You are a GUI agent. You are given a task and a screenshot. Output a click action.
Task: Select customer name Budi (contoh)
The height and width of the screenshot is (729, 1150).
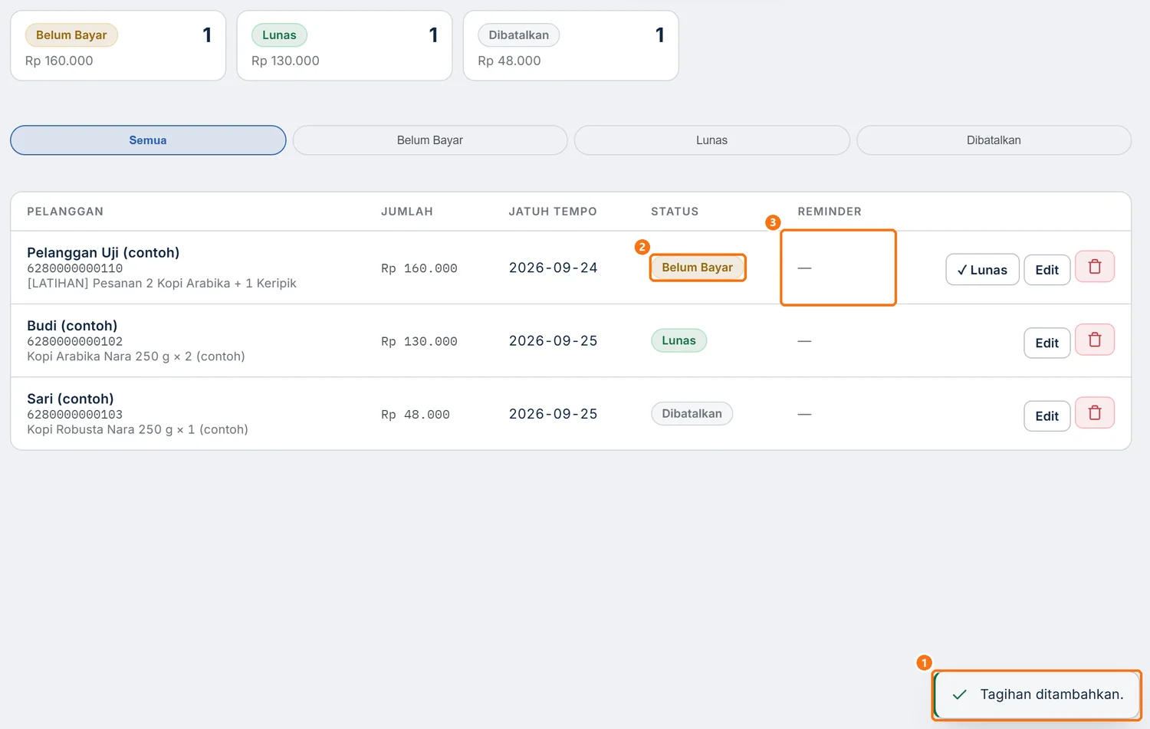72,325
